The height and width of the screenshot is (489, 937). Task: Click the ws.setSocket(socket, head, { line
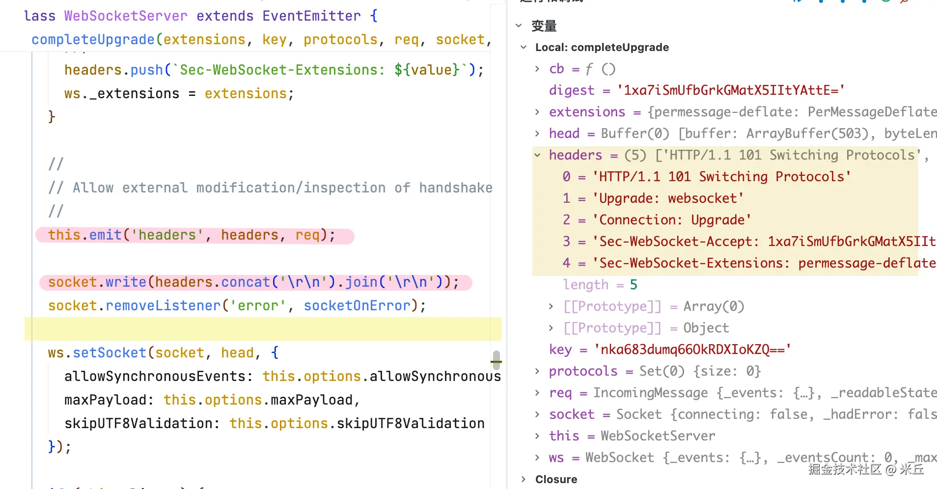tap(163, 353)
